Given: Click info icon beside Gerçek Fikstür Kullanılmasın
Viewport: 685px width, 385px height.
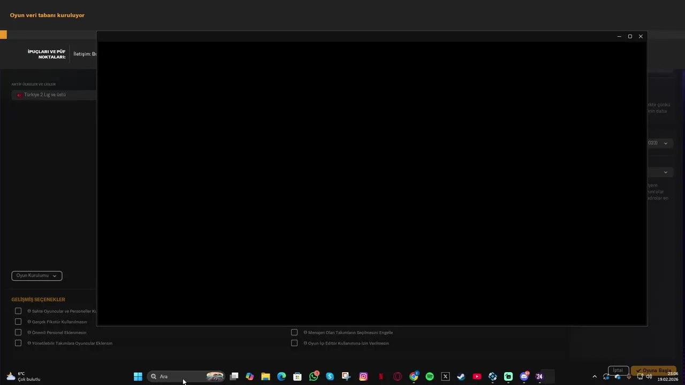Looking at the screenshot, I should click(29, 322).
